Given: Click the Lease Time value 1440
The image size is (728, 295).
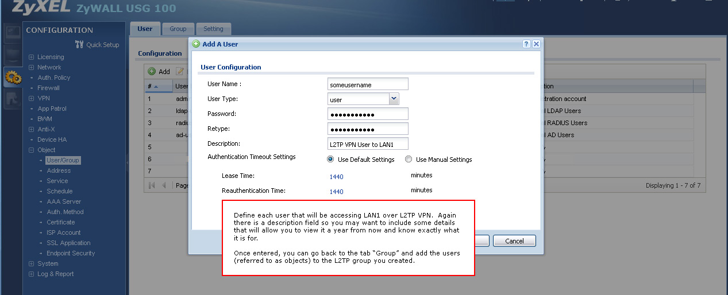Looking at the screenshot, I should [x=336, y=177].
